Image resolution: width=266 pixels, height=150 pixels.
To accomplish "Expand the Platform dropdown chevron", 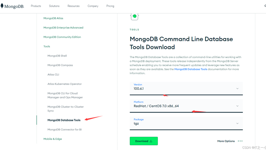I will 237,106.
